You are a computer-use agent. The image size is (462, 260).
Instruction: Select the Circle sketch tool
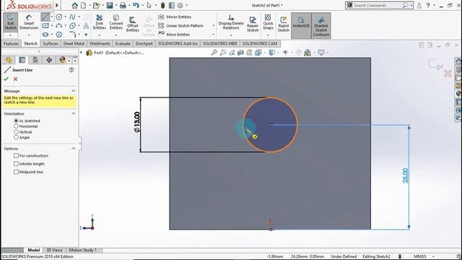pos(59,17)
